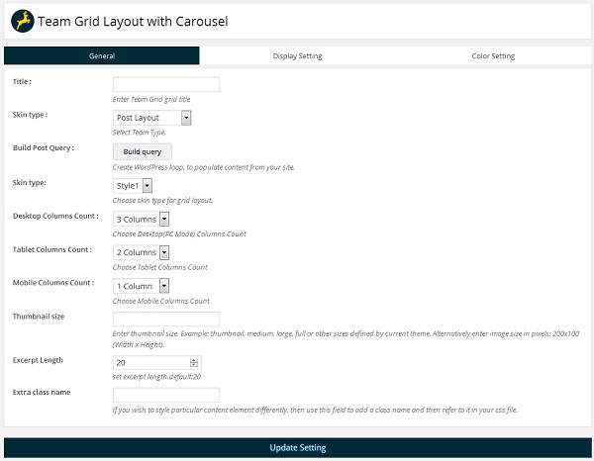Click inside the Excerpt Length number field
This screenshot has width=594, height=461.
(158, 363)
